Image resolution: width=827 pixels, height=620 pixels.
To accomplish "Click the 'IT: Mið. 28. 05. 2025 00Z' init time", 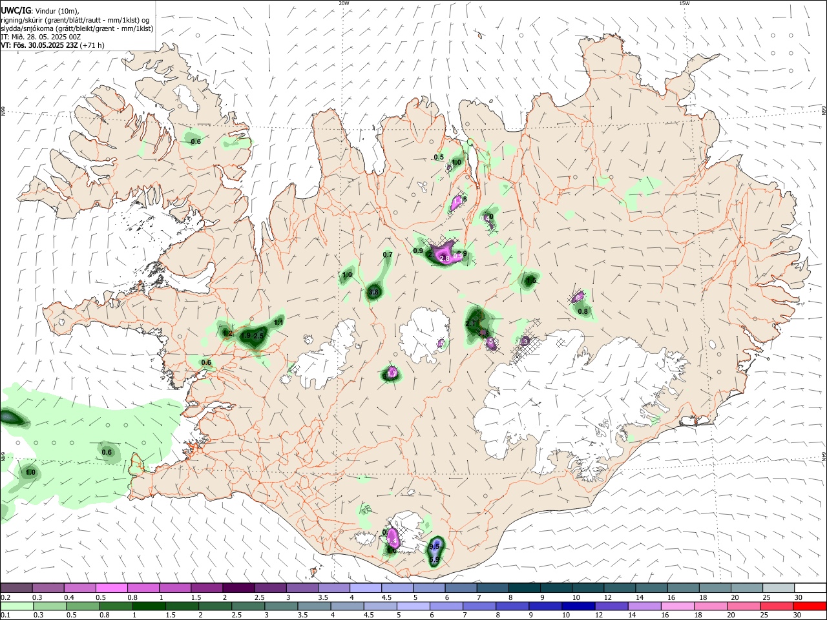I will click(41, 37).
